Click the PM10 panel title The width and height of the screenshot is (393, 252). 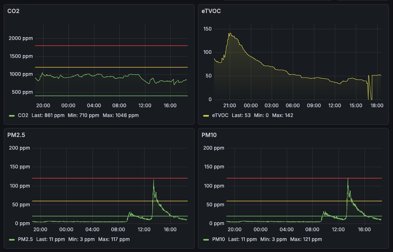point(210,135)
